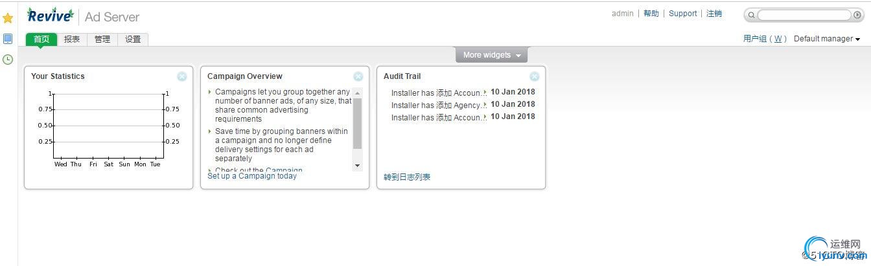Click the Revive Ad Server logo
The height and width of the screenshot is (266, 871).
point(83,16)
